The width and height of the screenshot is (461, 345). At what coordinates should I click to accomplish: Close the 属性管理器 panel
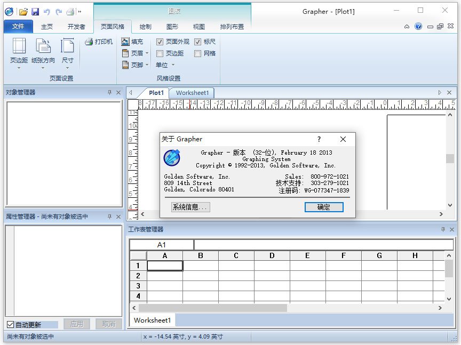click(118, 216)
